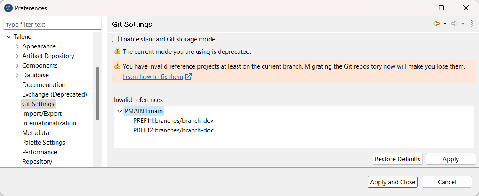The height and width of the screenshot is (196, 479).
Task: Click the Preferences window app icon
Action: click(8, 8)
